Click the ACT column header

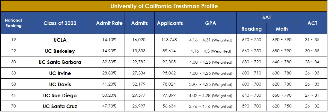[x=312, y=23]
